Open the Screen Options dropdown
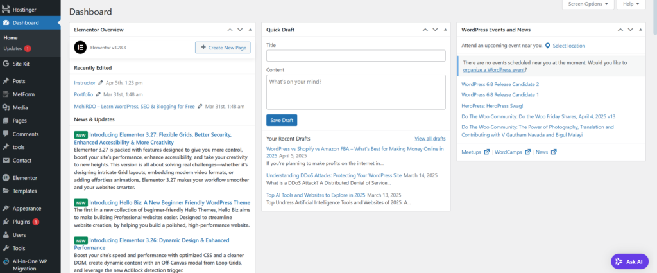The image size is (657, 273). coord(588,4)
